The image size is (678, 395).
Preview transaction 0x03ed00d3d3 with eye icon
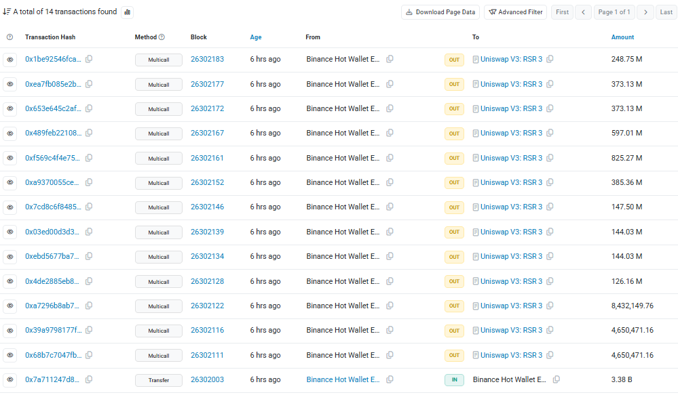(10, 232)
